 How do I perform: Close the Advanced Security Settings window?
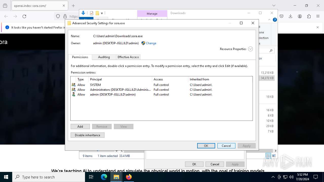point(253,23)
